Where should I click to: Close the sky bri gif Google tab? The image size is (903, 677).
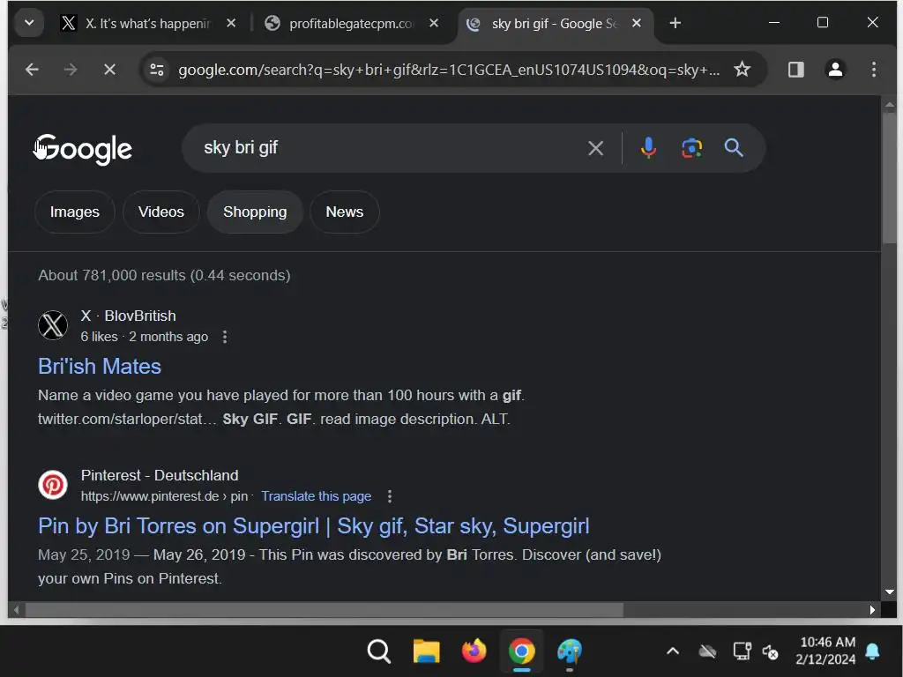(x=637, y=23)
